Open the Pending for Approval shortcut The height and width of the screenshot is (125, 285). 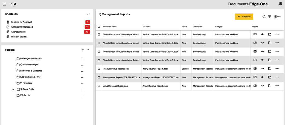tap(21, 22)
